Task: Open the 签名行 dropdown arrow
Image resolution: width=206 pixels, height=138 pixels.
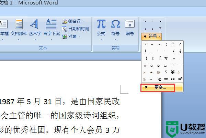Action: pyautogui.click(x=83, y=21)
